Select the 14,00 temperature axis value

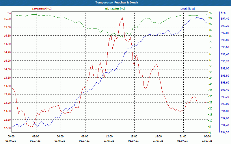pyautogui.click(x=8, y=69)
